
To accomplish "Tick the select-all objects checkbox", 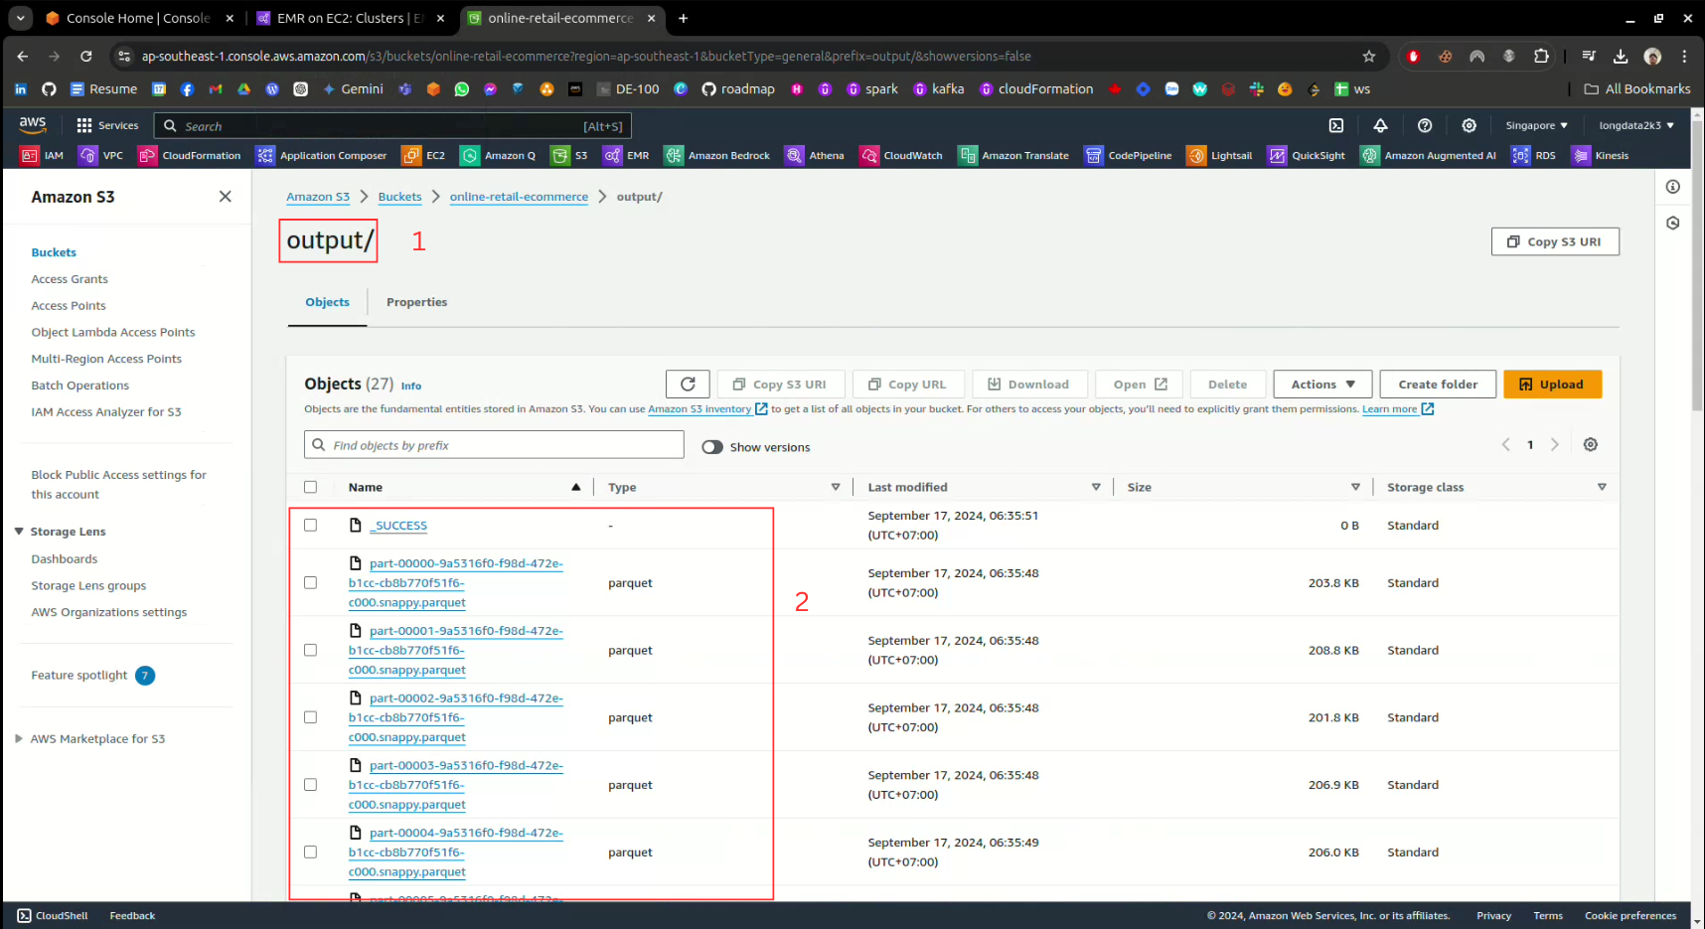I will 311,487.
